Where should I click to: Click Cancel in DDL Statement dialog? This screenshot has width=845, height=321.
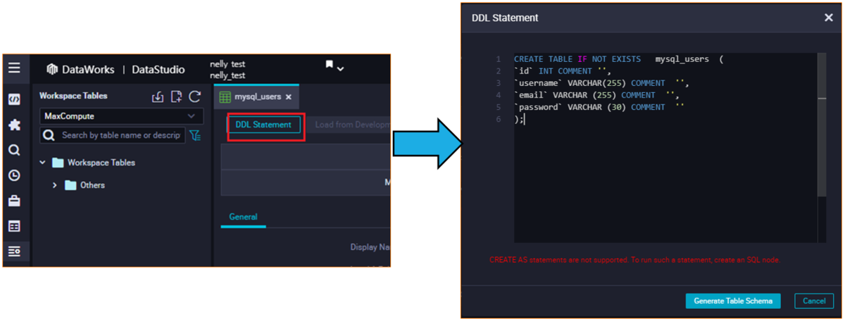(814, 301)
